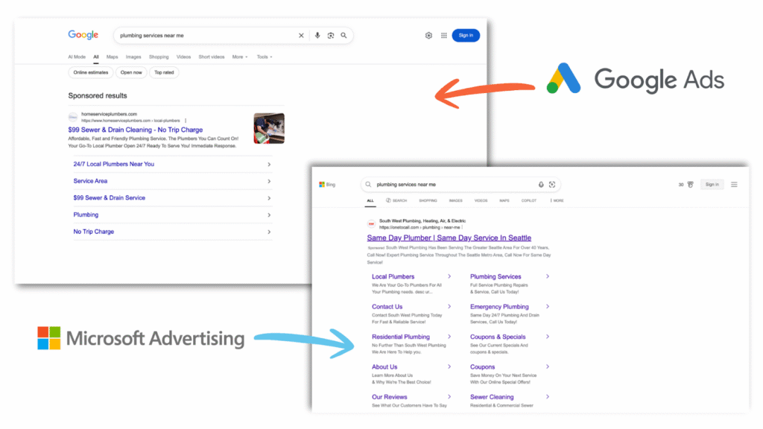Open About Us sitelink on Bing
Image resolution: width=763 pixels, height=429 pixels.
coord(384,366)
